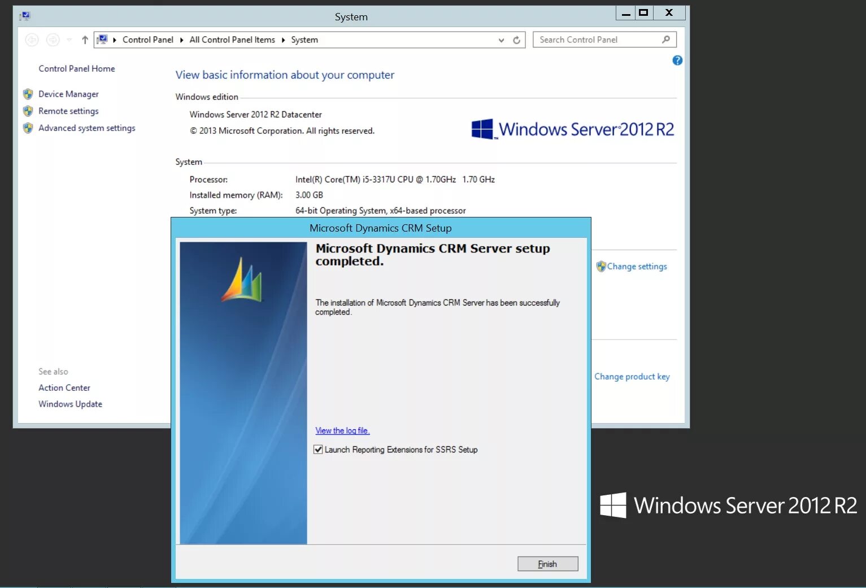Open Device Manager in System window
Screen dimensions: 866x588
(x=68, y=94)
